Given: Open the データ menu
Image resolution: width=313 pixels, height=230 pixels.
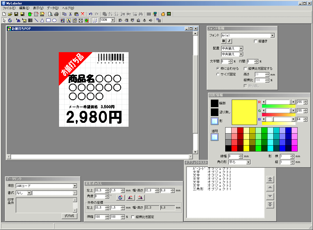Looking at the screenshot, I should point(53,8).
